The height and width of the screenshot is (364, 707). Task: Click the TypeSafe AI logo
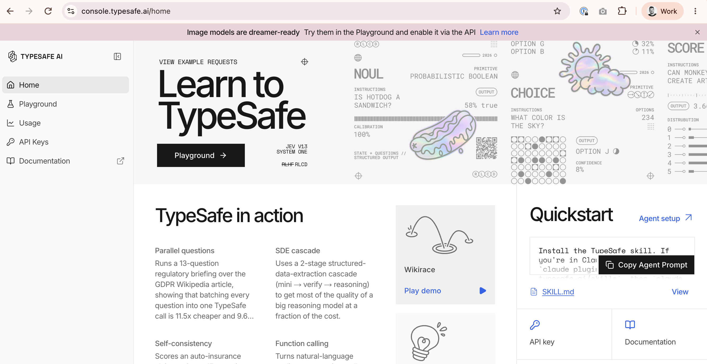(35, 56)
